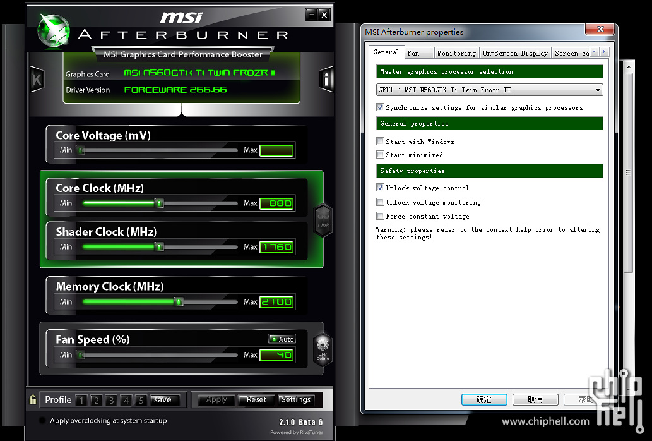The image size is (652, 441).
Task: Click the green Afterburner jet logo
Action: click(x=54, y=30)
